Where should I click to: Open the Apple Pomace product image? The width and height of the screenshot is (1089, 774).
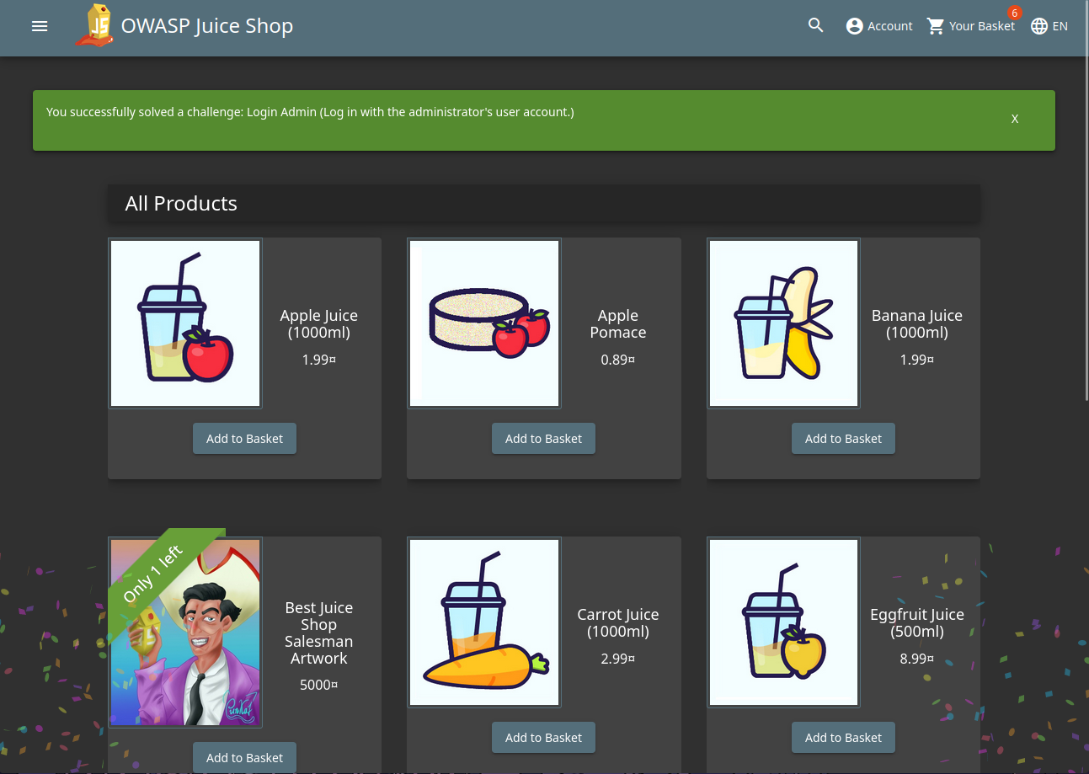pyautogui.click(x=484, y=323)
